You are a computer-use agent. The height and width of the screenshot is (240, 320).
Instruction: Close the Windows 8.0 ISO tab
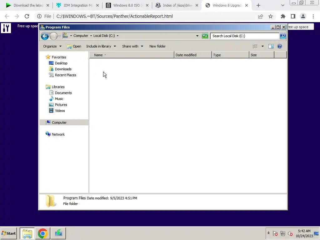pyautogui.click(x=147, y=5)
